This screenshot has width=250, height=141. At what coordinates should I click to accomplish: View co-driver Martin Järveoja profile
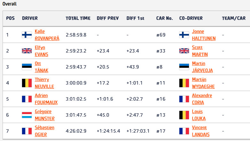click(202, 67)
